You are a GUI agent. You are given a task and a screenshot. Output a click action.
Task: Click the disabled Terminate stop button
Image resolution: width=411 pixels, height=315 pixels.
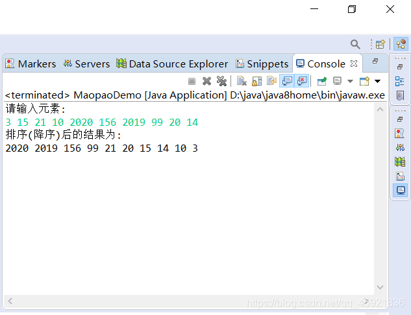click(x=192, y=82)
